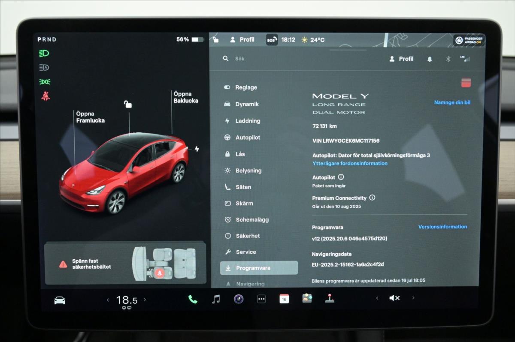This screenshot has height=342, width=515.
Task: Raise volume with right arrow
Action: point(413,298)
